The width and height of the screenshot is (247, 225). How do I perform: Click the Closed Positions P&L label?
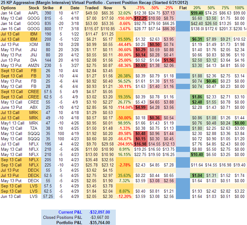[x=63, y=217]
